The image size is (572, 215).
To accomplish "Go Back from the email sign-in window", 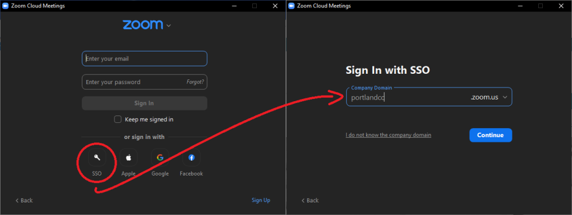I will pyautogui.click(x=24, y=201).
